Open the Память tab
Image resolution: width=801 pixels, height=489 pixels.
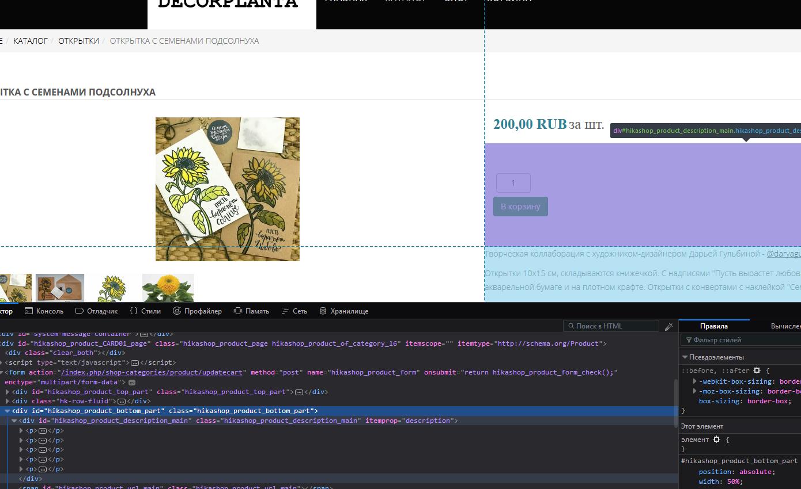click(x=251, y=311)
